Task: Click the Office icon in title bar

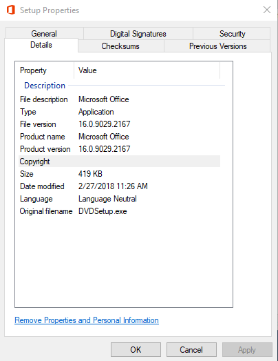Action: tap(11, 10)
